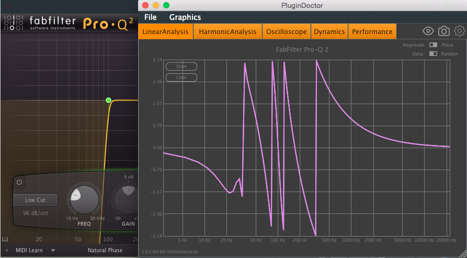Toggle the Pro-Q band power button

(x=19, y=182)
